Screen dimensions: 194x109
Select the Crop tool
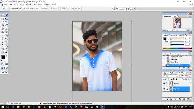(3, 25)
